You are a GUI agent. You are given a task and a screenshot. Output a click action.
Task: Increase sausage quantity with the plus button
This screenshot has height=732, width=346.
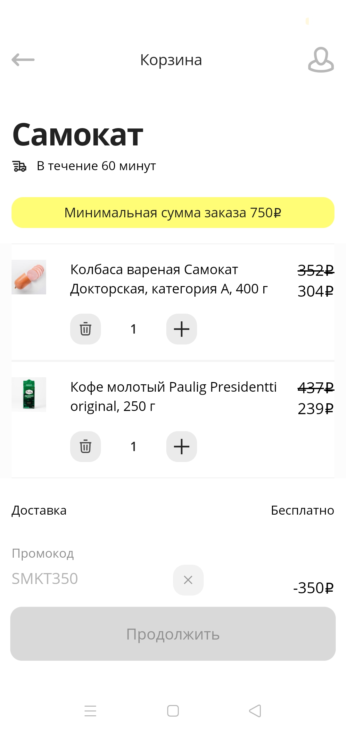coord(182,329)
